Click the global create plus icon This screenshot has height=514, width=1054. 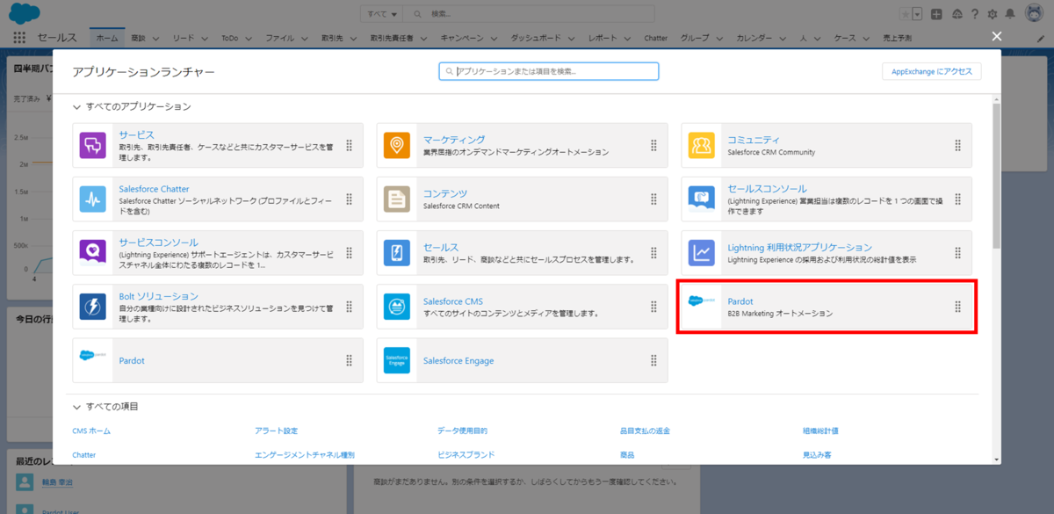coord(937,14)
